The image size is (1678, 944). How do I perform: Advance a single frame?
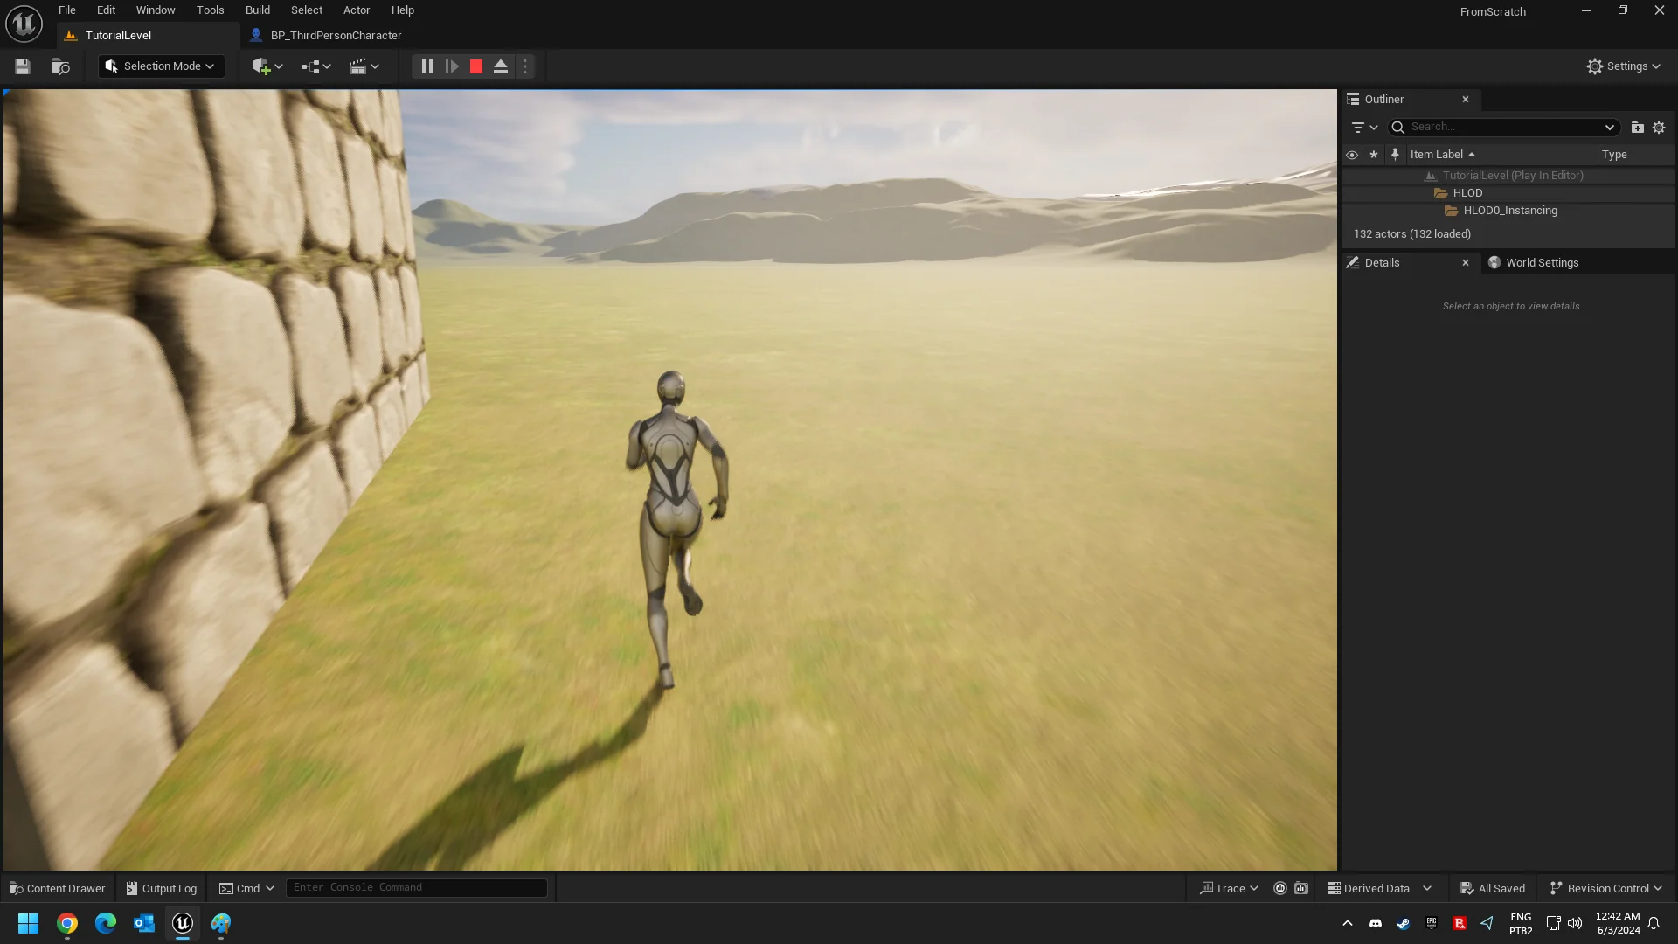tap(452, 66)
